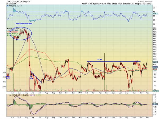The height and width of the screenshot is (119, 159).
Task: Click the candlestick icon before TIVO (Daily)
Action: tap(8, 29)
